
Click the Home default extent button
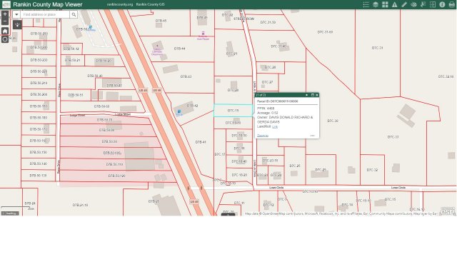click(5, 31)
